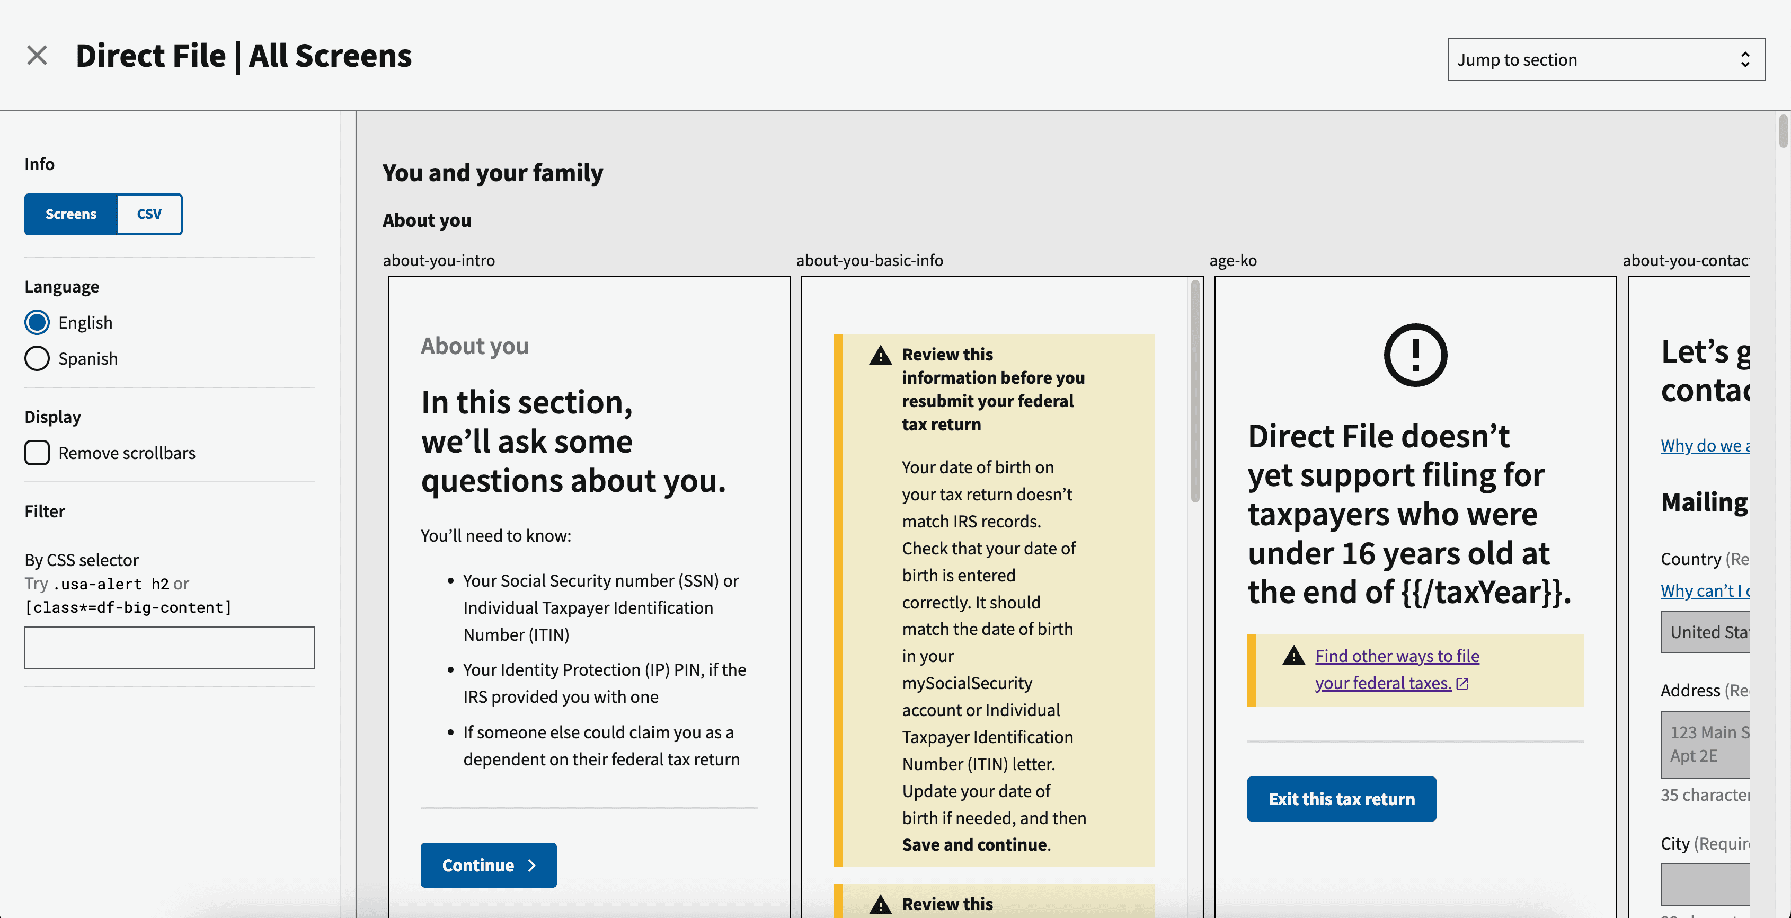Click the United States country field
The image size is (1791, 918).
[1705, 632]
